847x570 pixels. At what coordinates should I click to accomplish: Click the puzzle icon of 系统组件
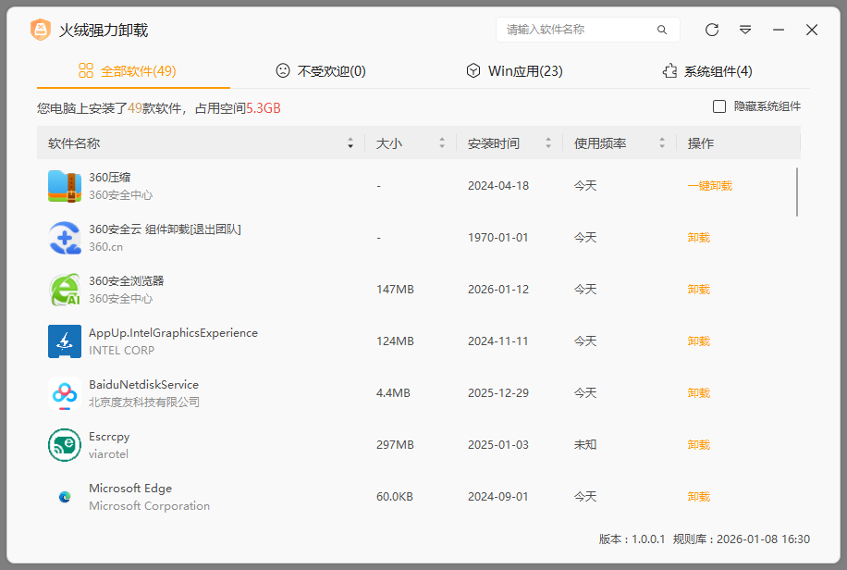pos(669,71)
